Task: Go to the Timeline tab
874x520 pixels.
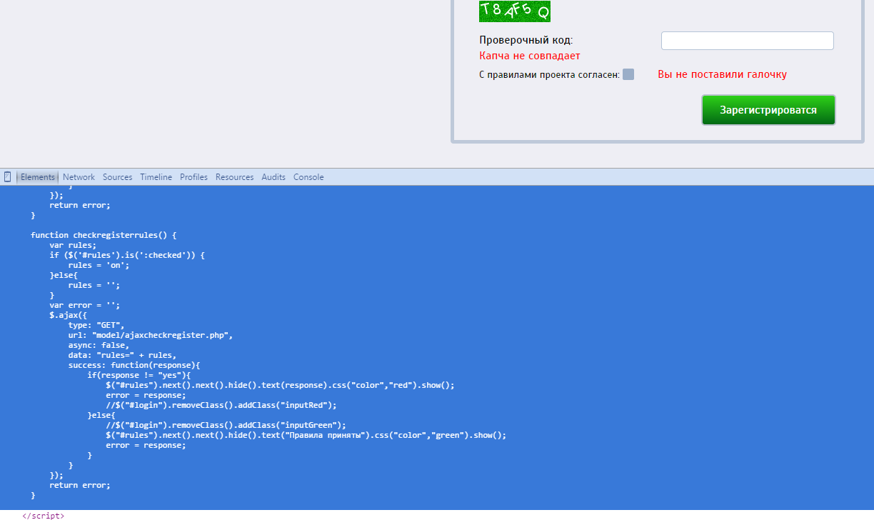Action: (x=156, y=177)
